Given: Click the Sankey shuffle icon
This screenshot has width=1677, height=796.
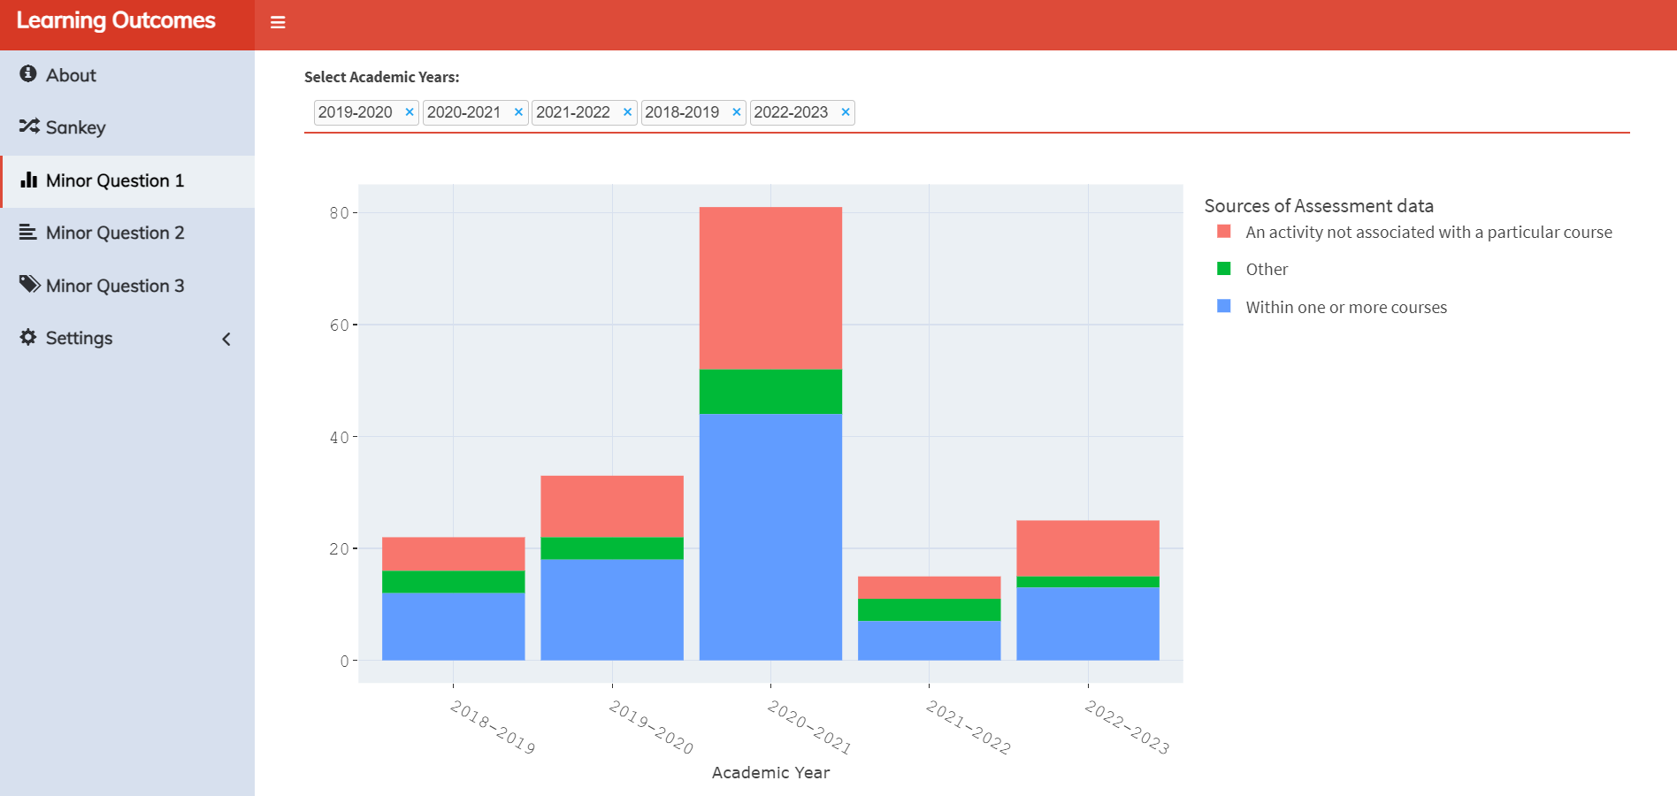Looking at the screenshot, I should [x=29, y=126].
